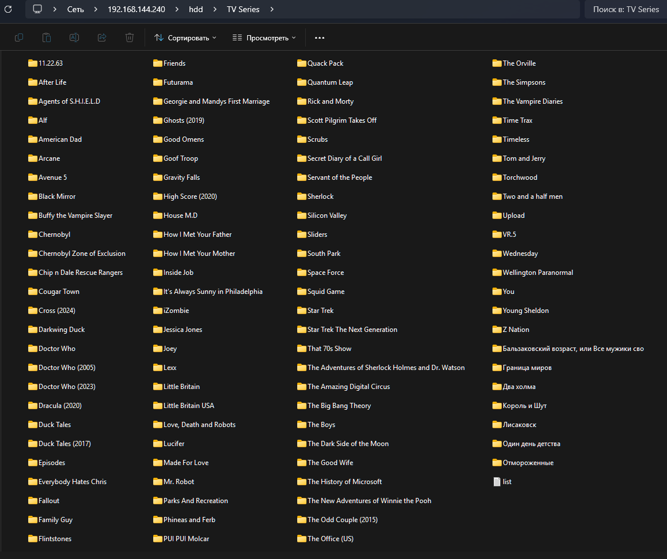Click the computer monitor icon in breadcrumb

point(37,9)
